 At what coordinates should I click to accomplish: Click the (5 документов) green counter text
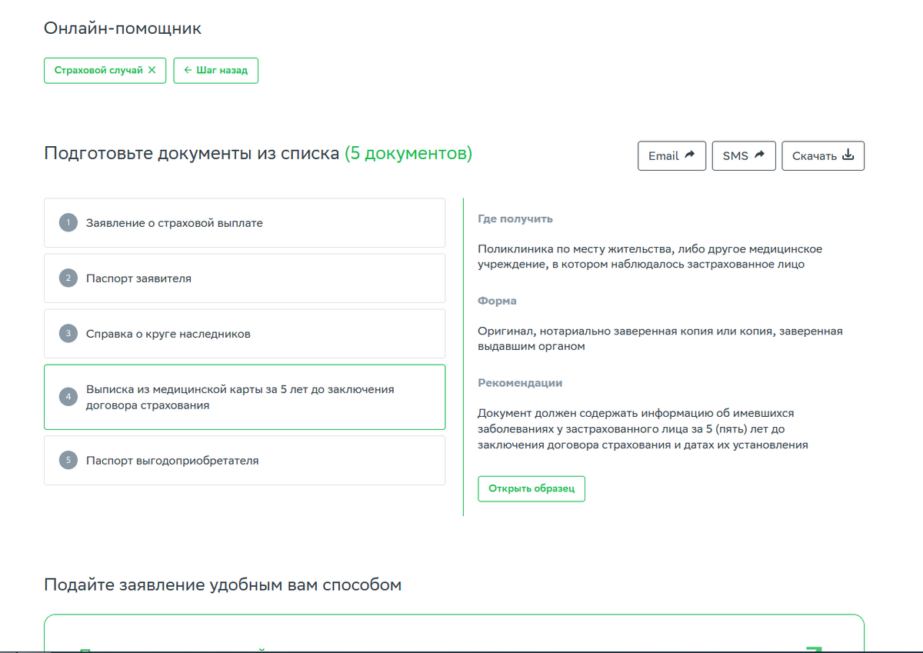coord(408,153)
